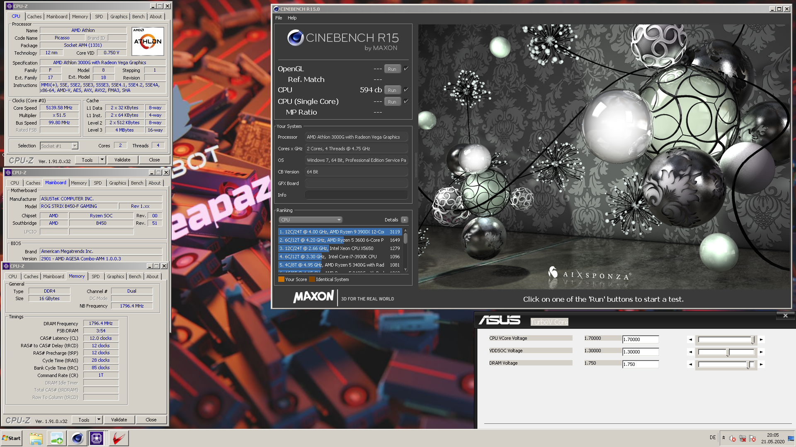Open the red TurboV taskbar icon

coord(118,438)
